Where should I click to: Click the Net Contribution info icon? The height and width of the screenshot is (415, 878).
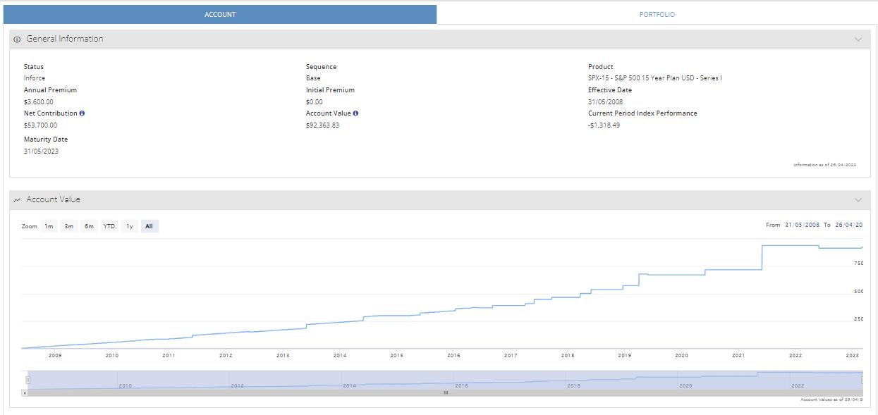83,113
